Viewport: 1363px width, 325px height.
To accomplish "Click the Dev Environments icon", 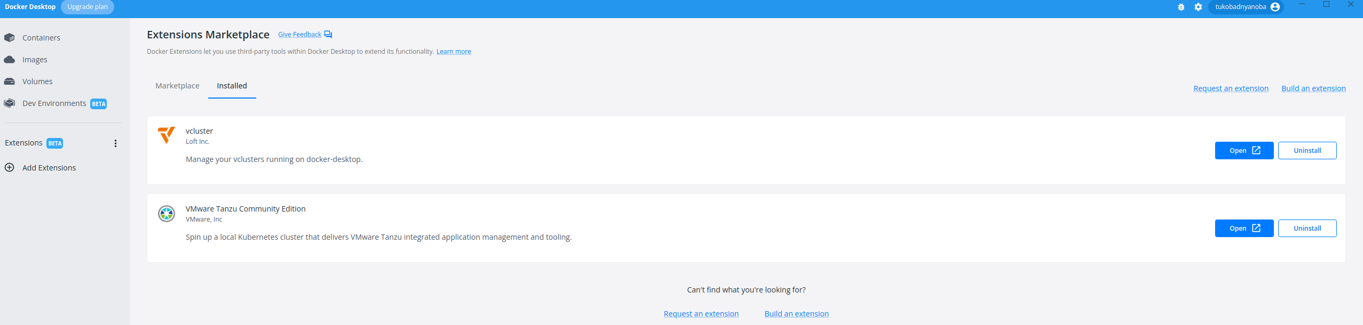I will click(10, 103).
